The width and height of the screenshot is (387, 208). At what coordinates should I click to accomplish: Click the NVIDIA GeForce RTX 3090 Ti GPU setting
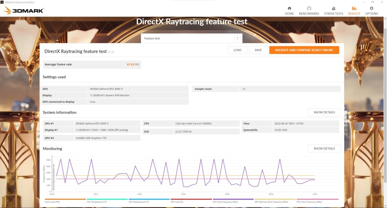click(x=138, y=89)
